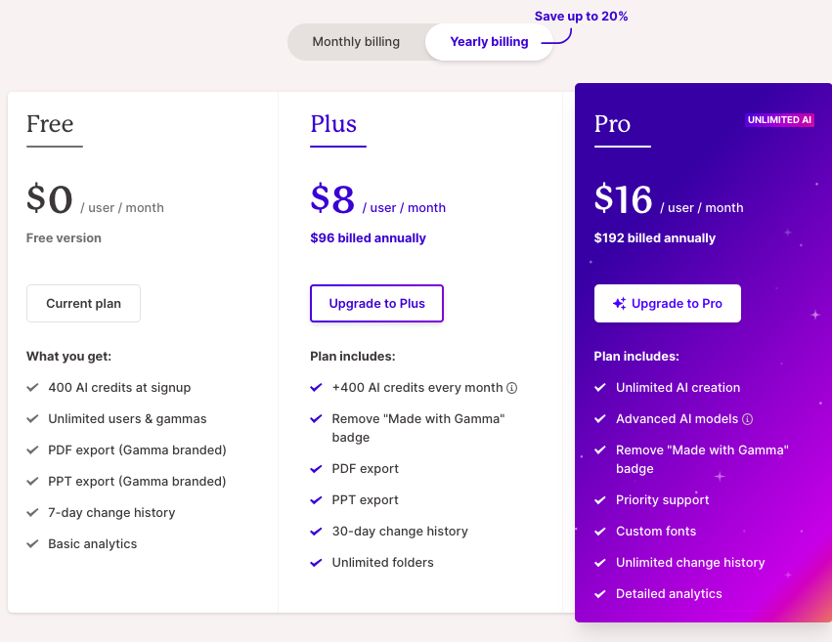This screenshot has height=642, width=832.
Task: Open info icon beside Advanced AI models
Action: tap(747, 419)
